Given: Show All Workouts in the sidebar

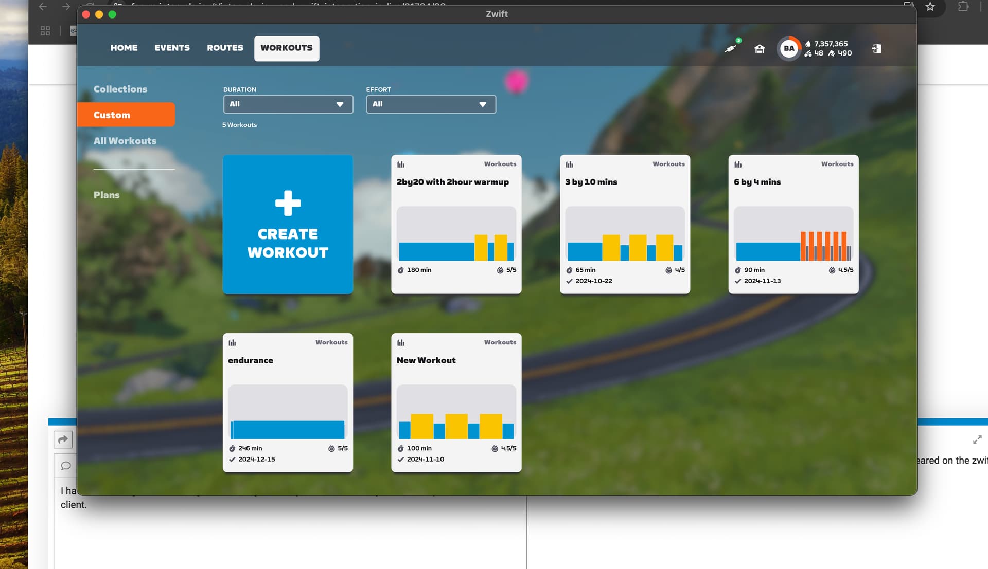Looking at the screenshot, I should [x=125, y=141].
